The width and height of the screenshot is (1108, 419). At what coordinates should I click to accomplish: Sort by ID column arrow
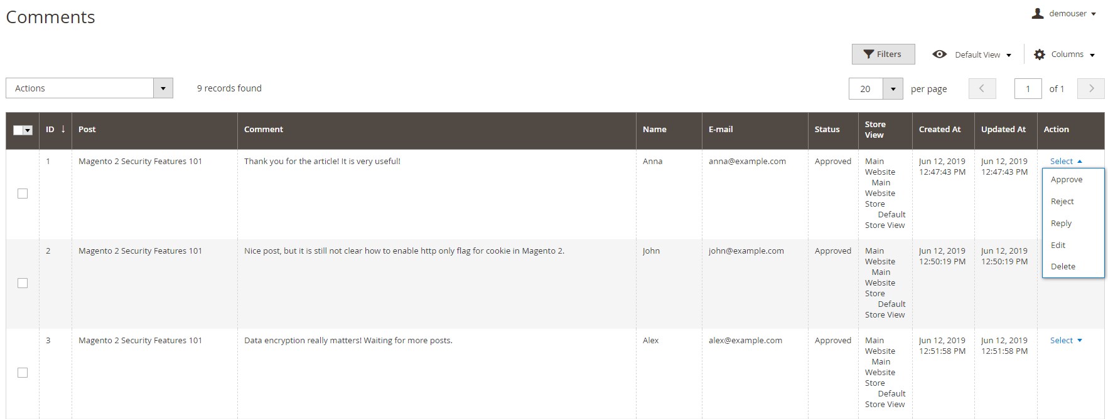(63, 129)
